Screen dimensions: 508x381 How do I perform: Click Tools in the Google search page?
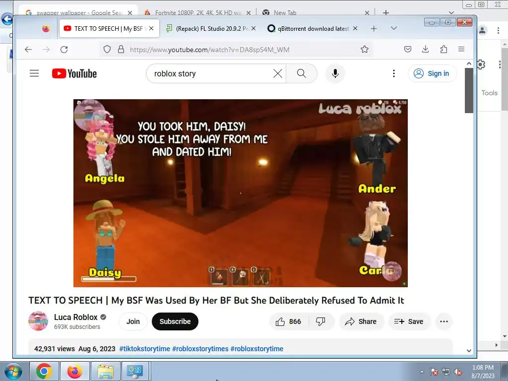pyautogui.click(x=489, y=93)
